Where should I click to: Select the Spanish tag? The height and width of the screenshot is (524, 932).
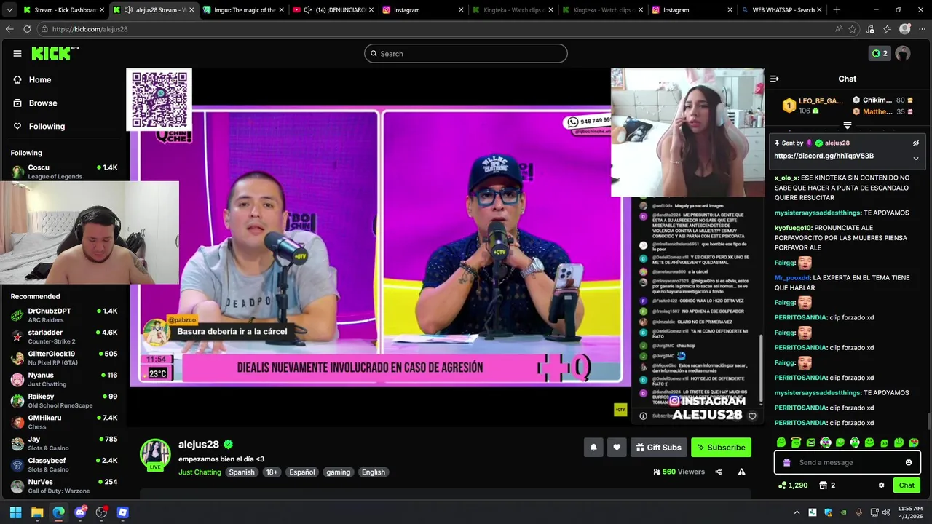click(x=242, y=472)
